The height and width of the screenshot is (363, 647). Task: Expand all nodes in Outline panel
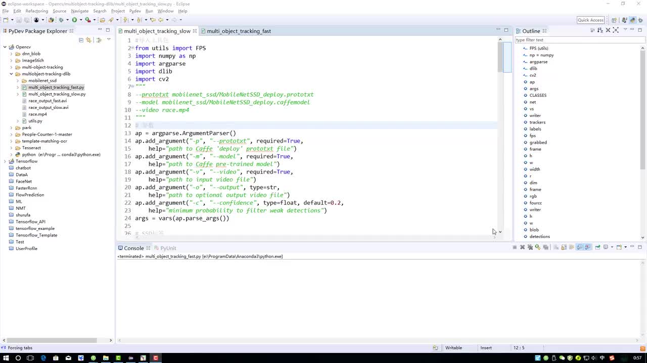616,30
